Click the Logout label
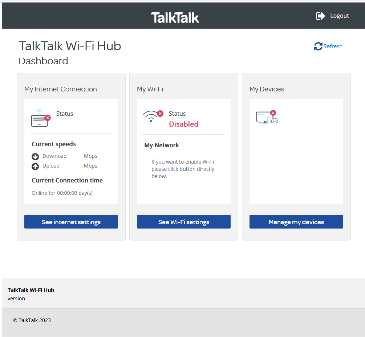365x337 pixels. click(339, 16)
